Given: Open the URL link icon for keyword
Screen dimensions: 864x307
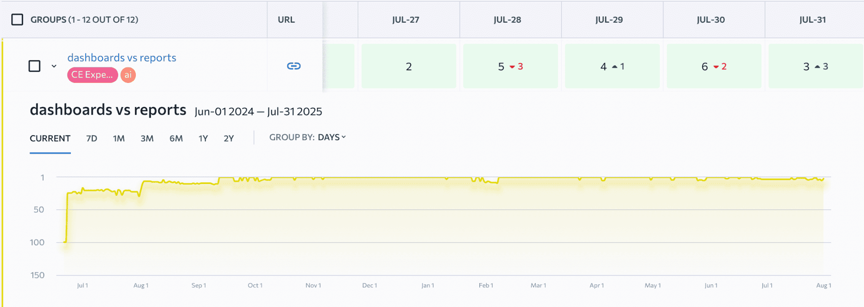Looking at the screenshot, I should pos(294,66).
